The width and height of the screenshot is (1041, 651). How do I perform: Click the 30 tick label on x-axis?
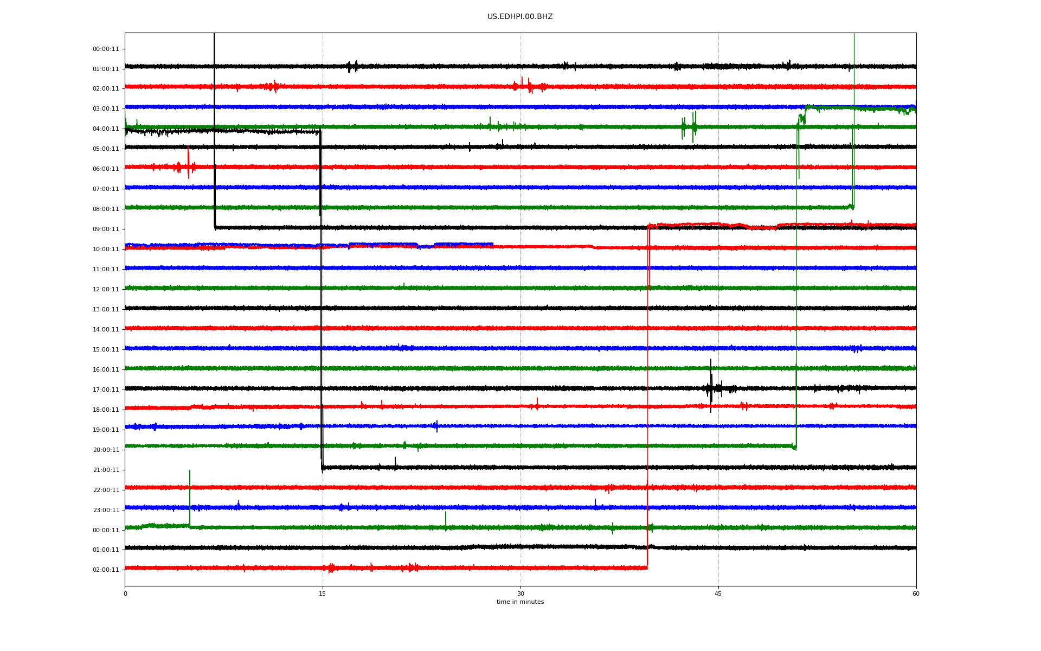[520, 593]
